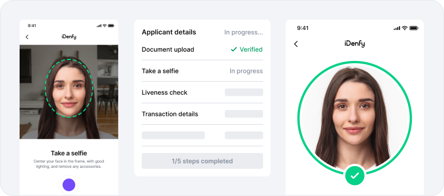
Task: Tap Wi-Fi icon on right phone status bar
Action: point(405,28)
